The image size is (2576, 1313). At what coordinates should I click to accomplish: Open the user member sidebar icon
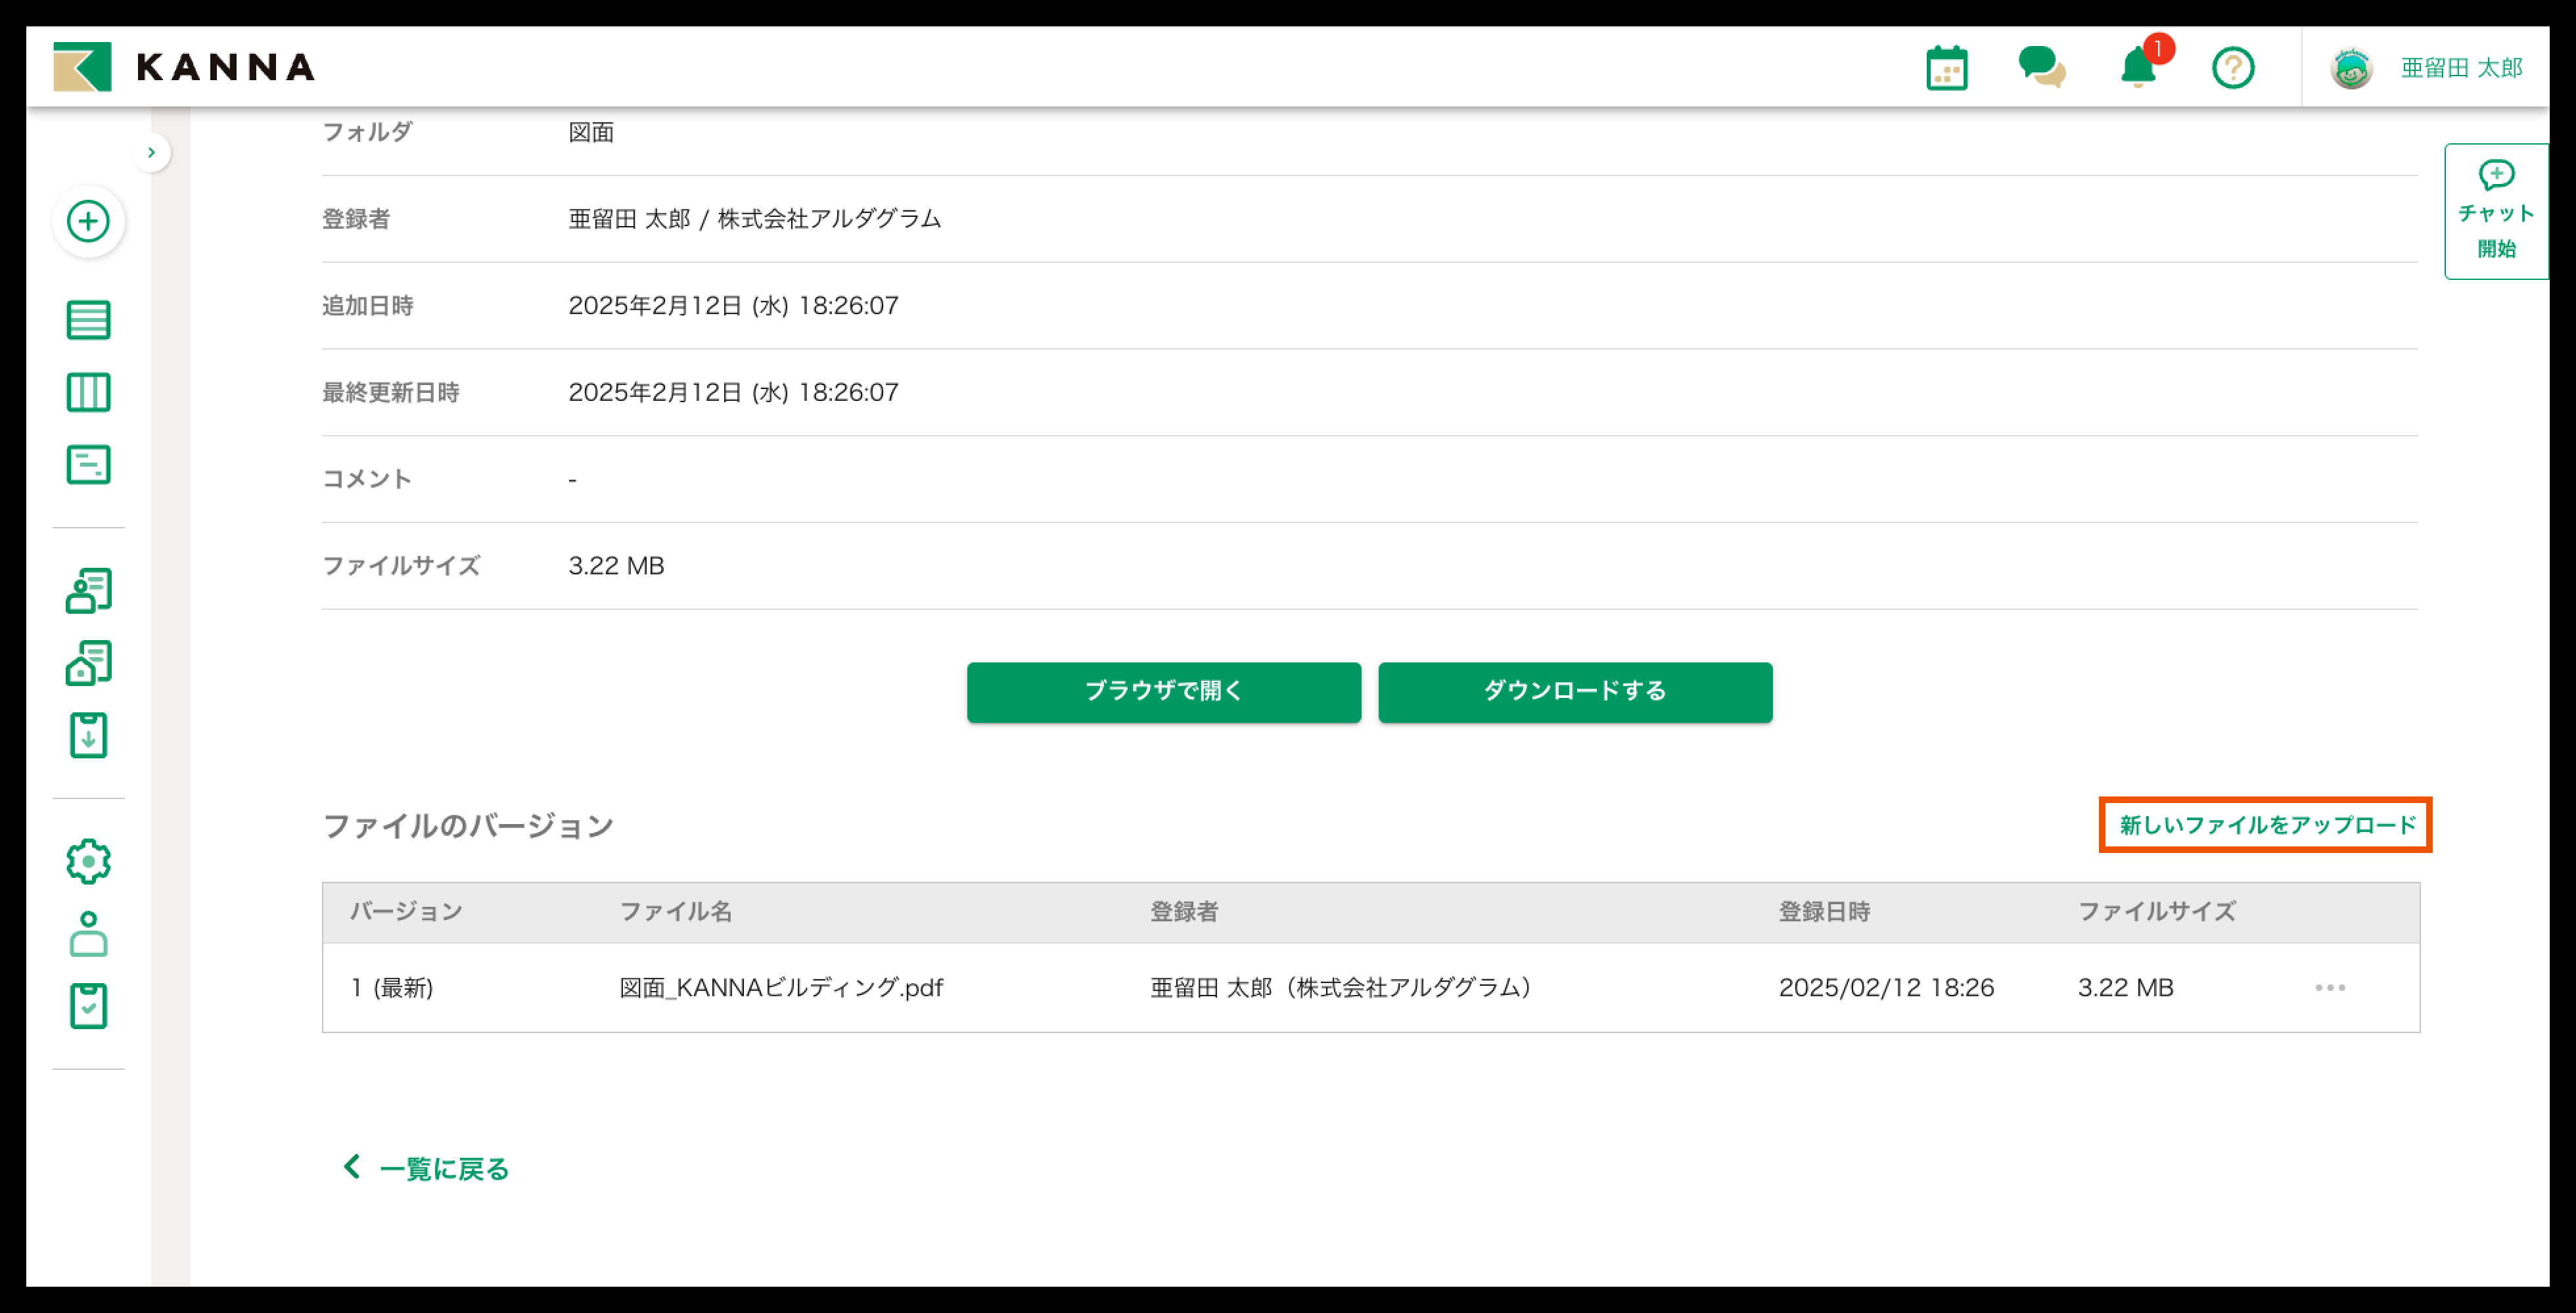click(x=88, y=933)
